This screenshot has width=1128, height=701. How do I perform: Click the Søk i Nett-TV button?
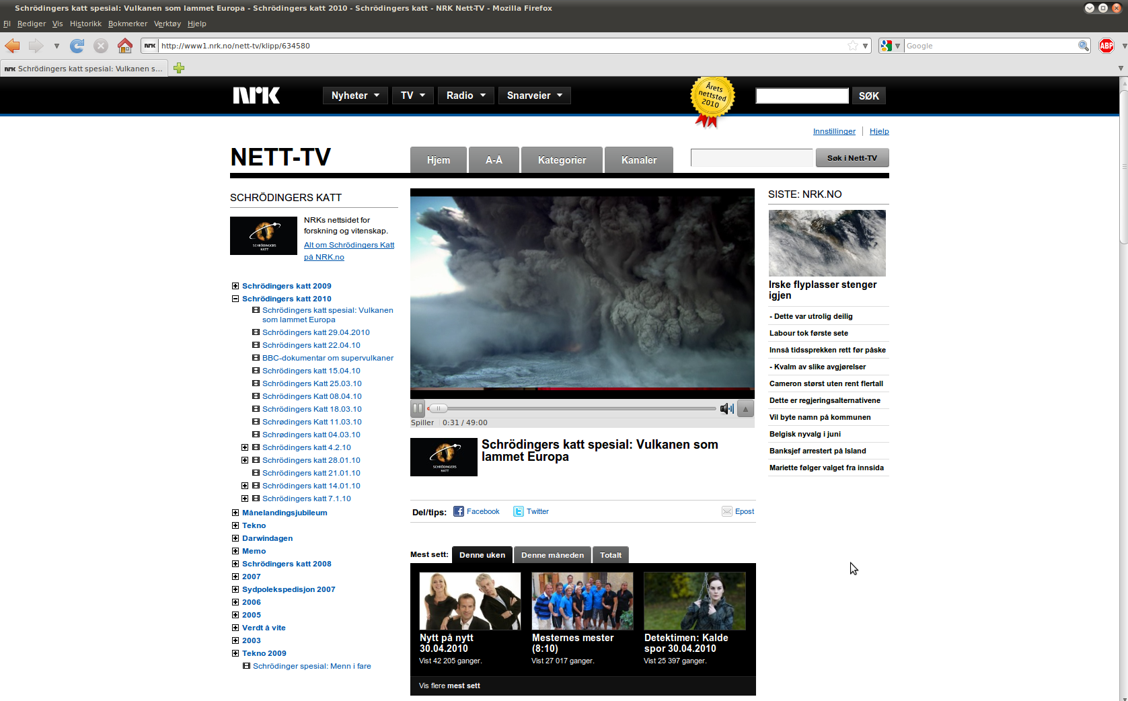pos(852,158)
